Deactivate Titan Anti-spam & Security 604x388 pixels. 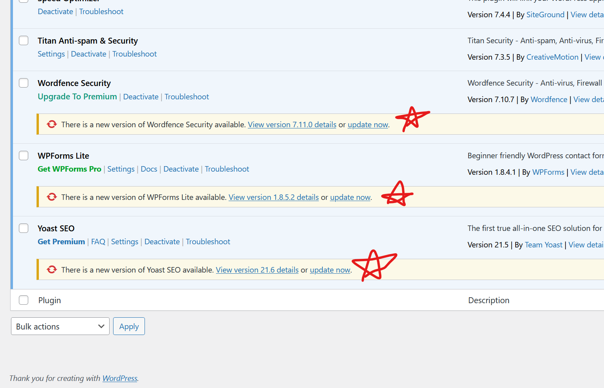click(89, 54)
